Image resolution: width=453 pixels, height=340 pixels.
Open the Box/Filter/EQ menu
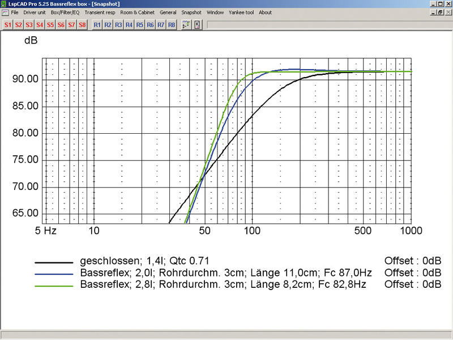click(65, 12)
